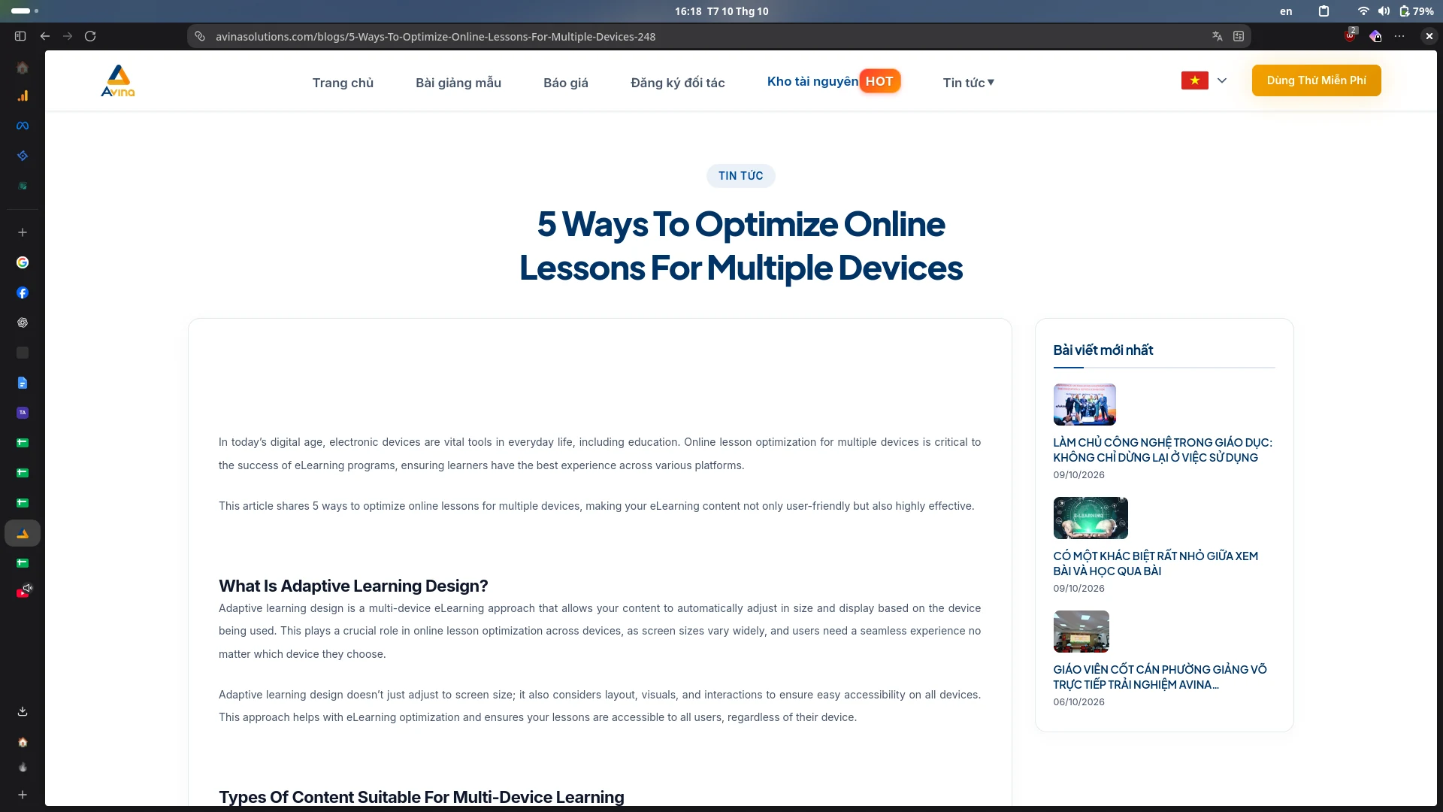
Task: Click the classroom photo thumbnail dated 06/10/2026
Action: [x=1081, y=632]
